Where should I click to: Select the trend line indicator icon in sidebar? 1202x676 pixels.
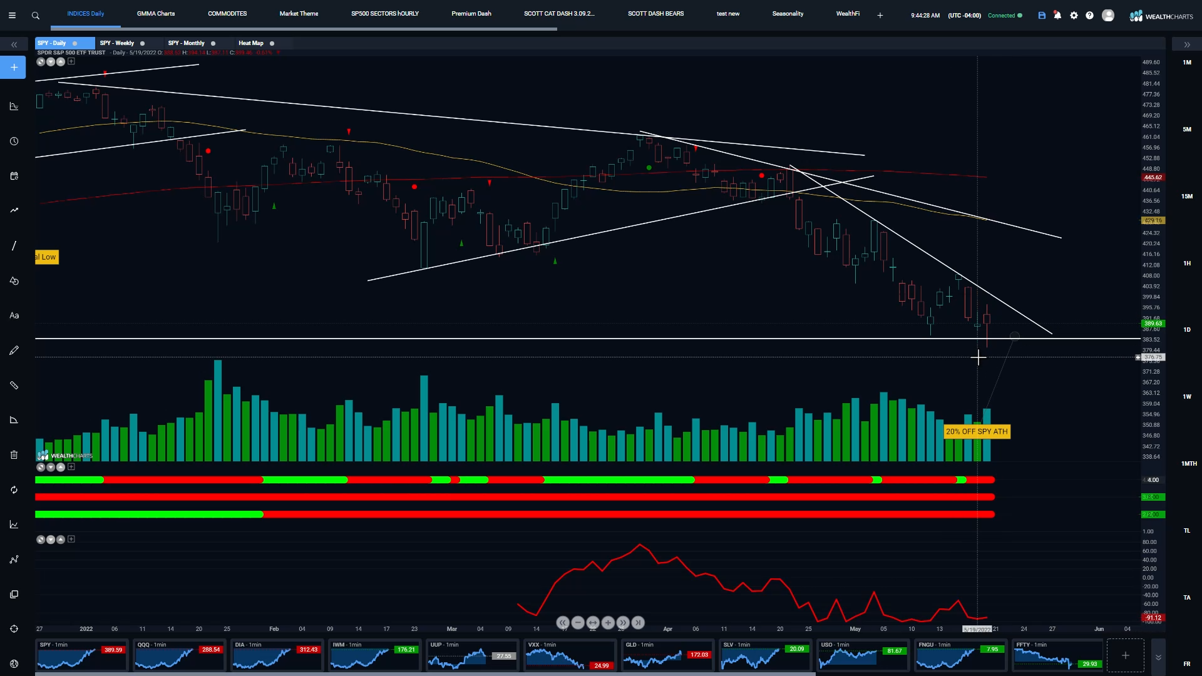coord(14,210)
